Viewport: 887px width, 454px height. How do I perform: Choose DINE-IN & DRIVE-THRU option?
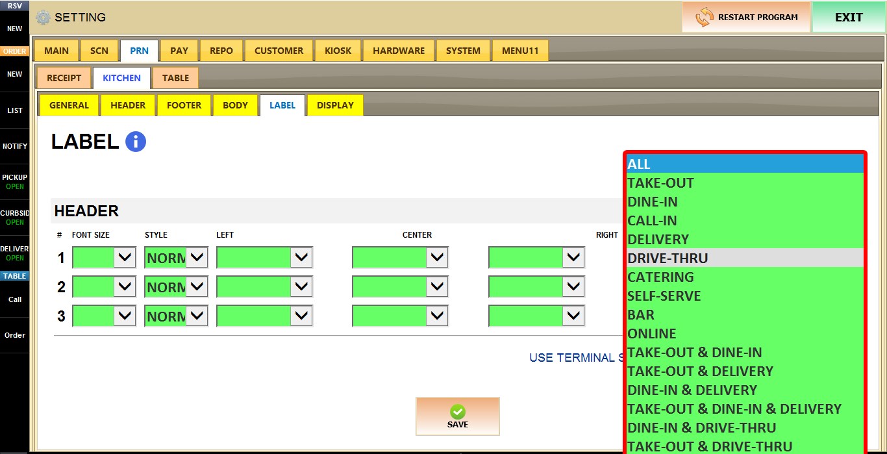pyautogui.click(x=745, y=428)
